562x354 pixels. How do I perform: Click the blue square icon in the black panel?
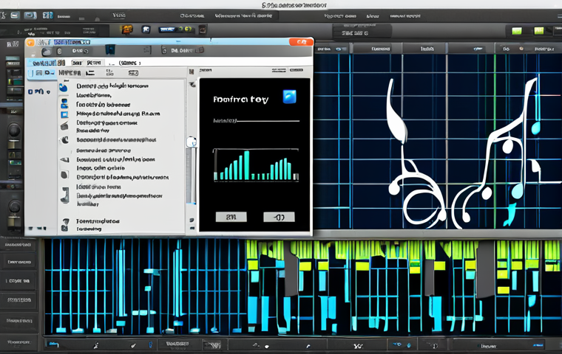pos(289,97)
